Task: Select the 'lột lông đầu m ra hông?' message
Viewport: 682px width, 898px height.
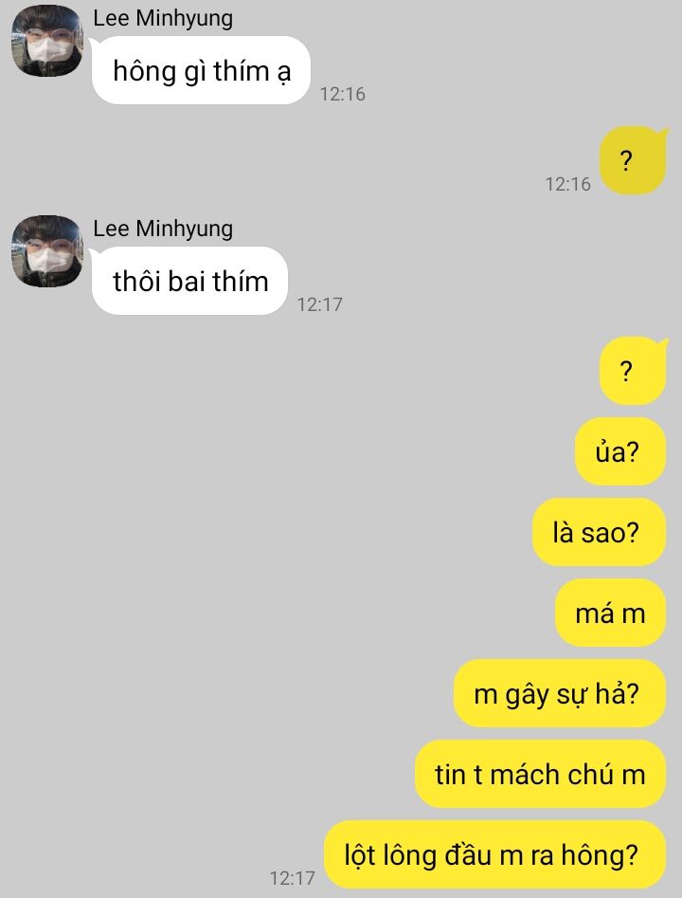Action: [494, 854]
